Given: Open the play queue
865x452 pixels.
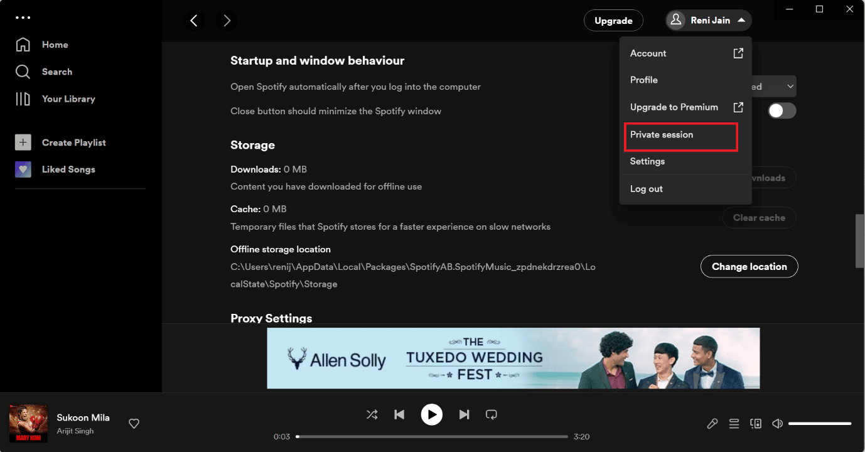Looking at the screenshot, I should (x=734, y=424).
